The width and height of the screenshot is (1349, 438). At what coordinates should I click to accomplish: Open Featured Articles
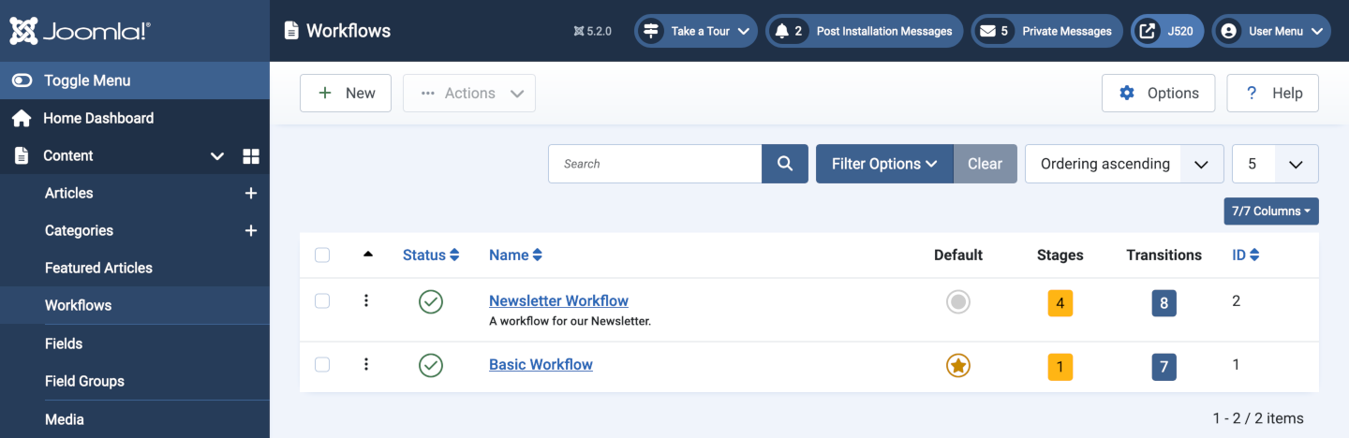coord(98,268)
